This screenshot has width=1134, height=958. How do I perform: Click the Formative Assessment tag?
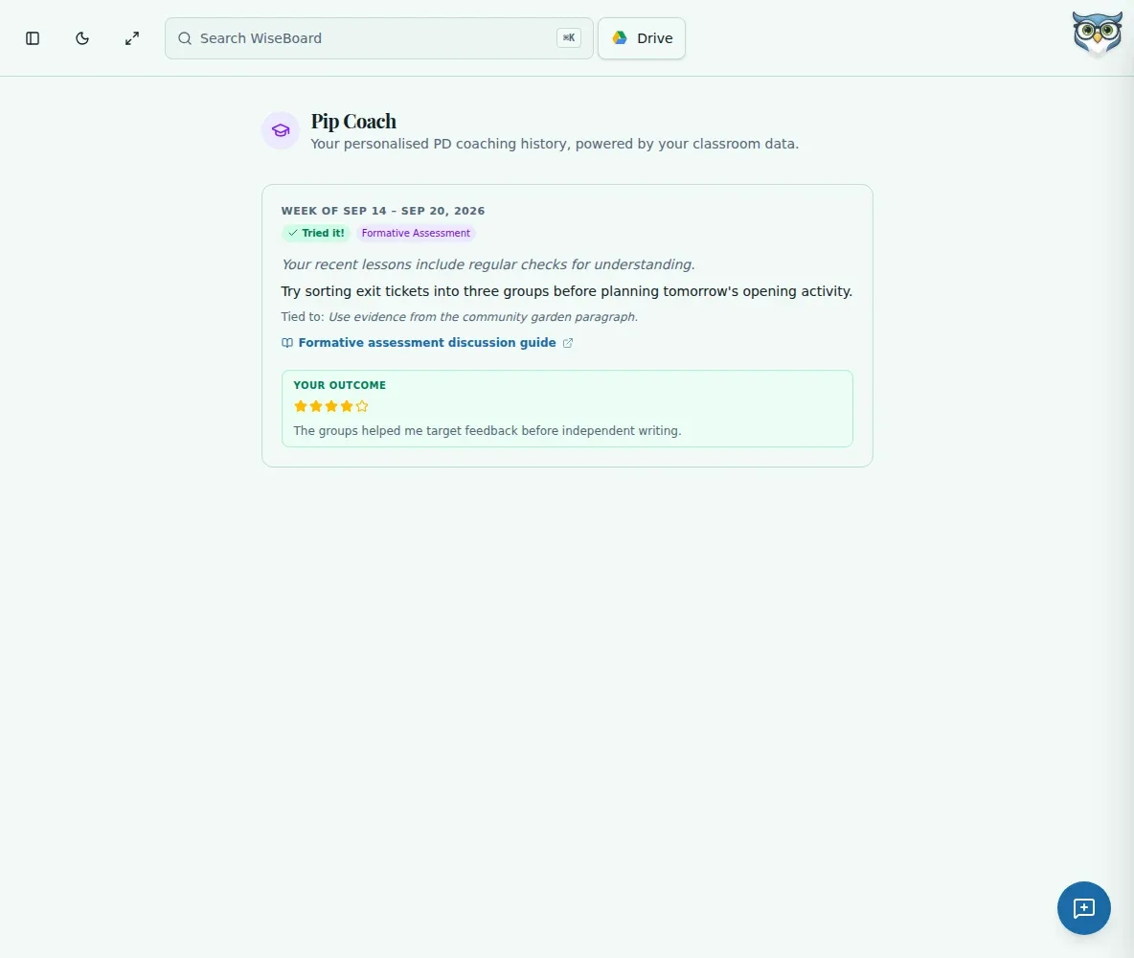(416, 233)
